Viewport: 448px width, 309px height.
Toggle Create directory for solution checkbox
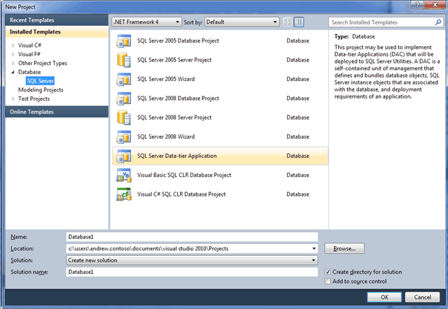[x=328, y=272]
